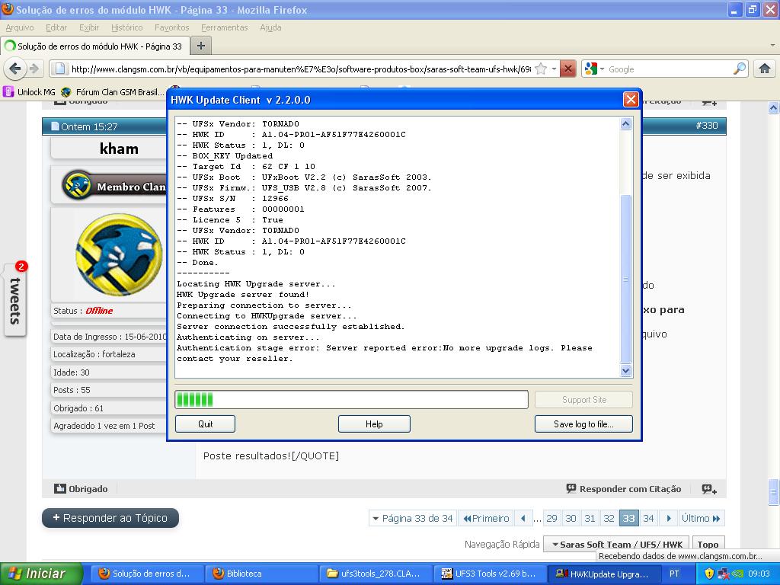Click the bookmark star in address bar
The height and width of the screenshot is (585, 780).
tap(541, 69)
